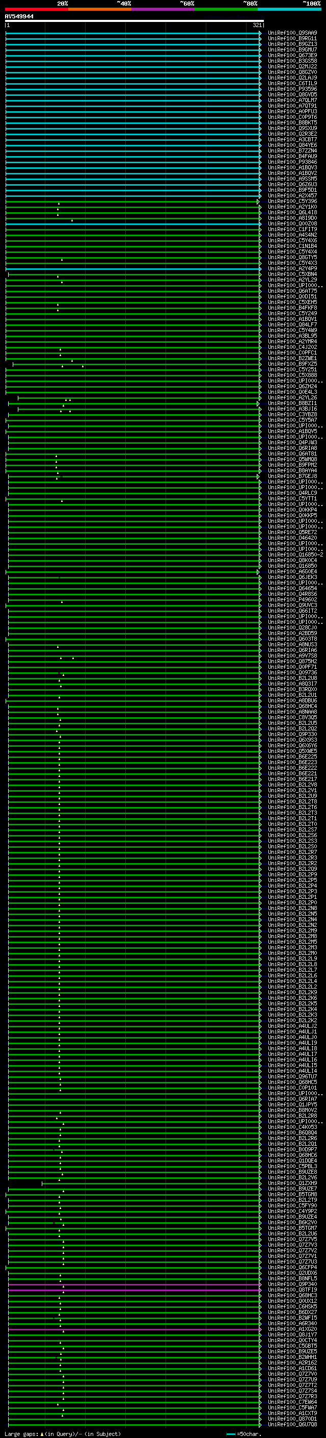Select hit label UniRef100_C1FIT9
This screenshot has width=326, height=1438.
(292, 230)
